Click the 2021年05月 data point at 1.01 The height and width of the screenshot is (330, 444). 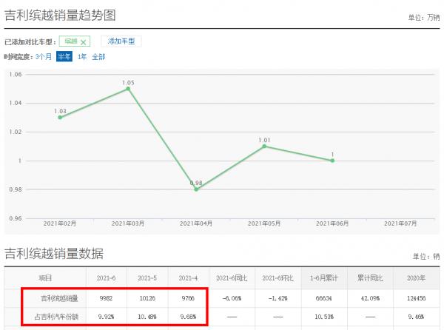click(264, 146)
